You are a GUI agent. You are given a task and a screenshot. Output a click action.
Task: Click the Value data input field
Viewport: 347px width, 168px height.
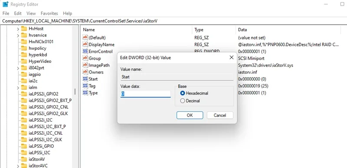145,94
